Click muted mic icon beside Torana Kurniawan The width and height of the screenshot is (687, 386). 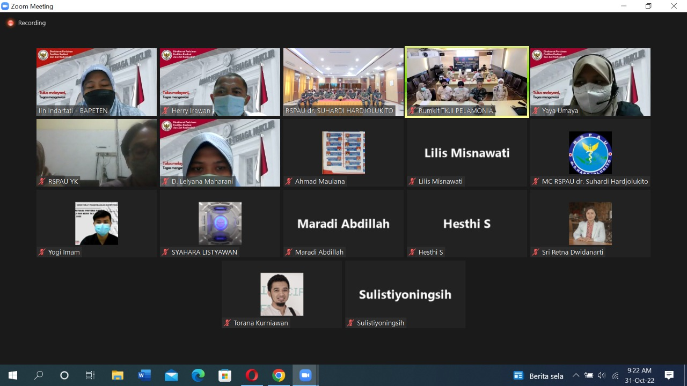click(227, 323)
